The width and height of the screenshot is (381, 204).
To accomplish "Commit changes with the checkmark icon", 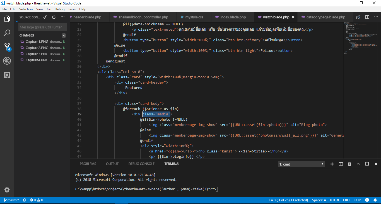I will [45, 17].
